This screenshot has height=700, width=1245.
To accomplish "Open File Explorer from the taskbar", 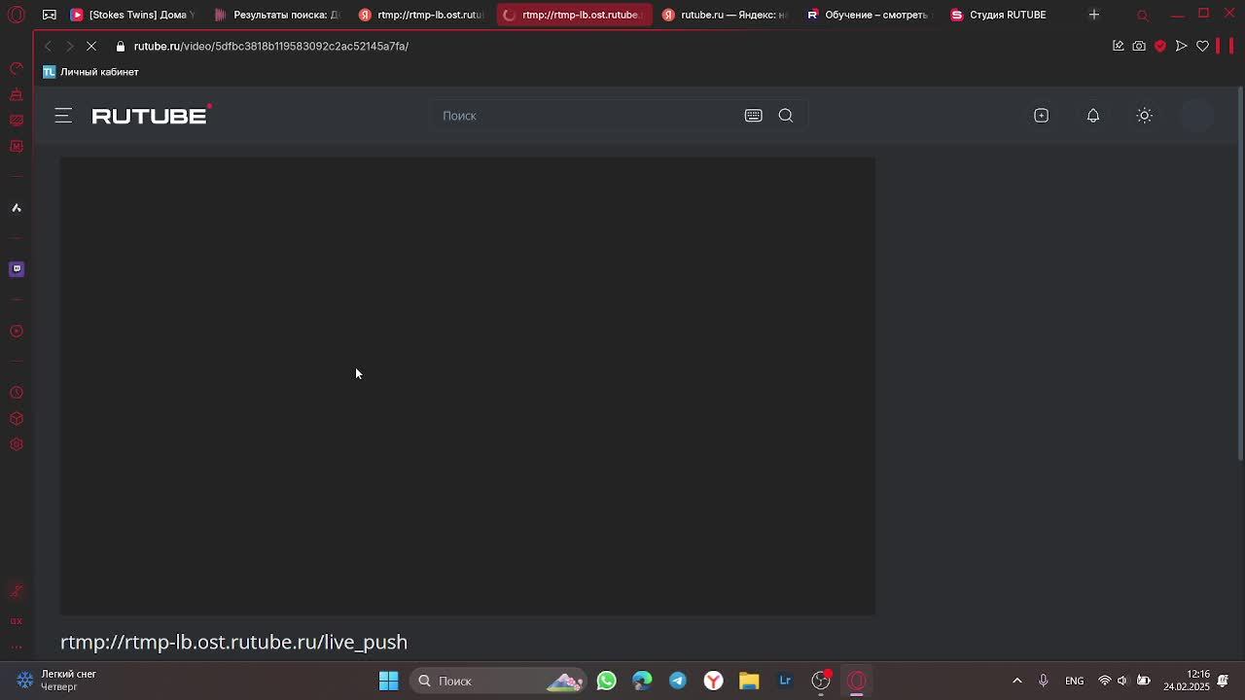I will 749,681.
